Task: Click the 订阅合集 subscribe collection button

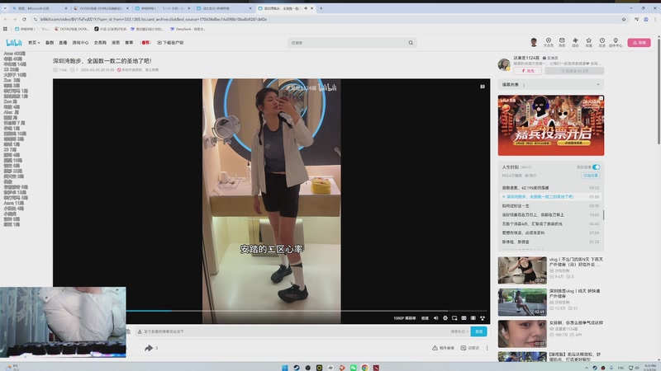Action: 591,176
